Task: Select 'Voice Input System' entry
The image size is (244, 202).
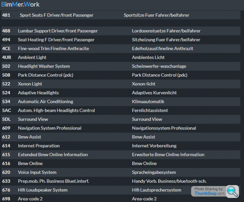Action: (x=37, y=172)
